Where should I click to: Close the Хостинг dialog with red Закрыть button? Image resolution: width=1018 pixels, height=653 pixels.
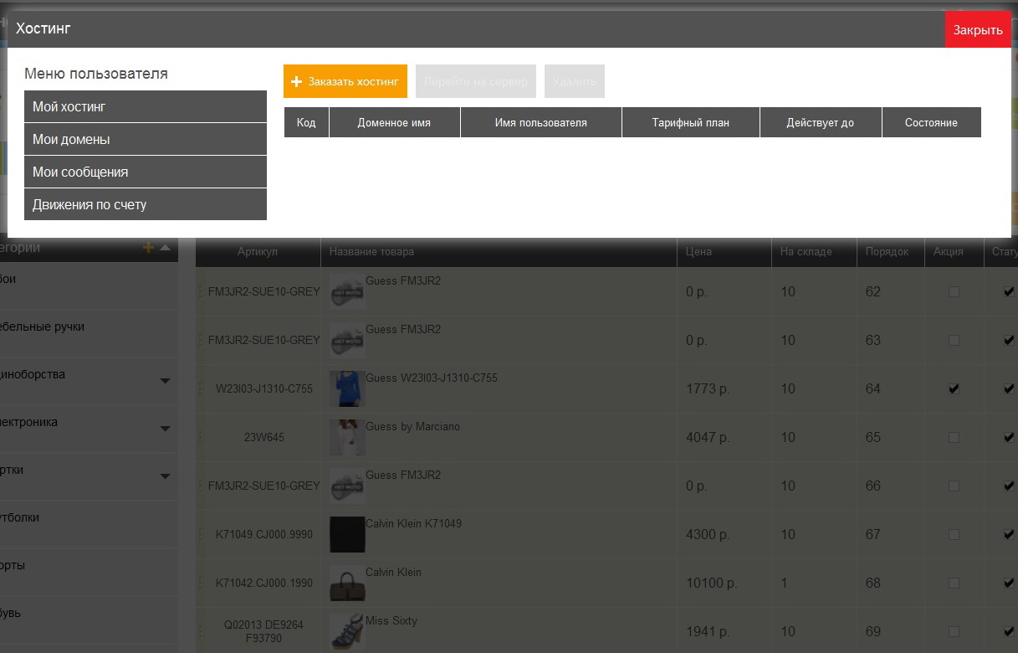[978, 30]
